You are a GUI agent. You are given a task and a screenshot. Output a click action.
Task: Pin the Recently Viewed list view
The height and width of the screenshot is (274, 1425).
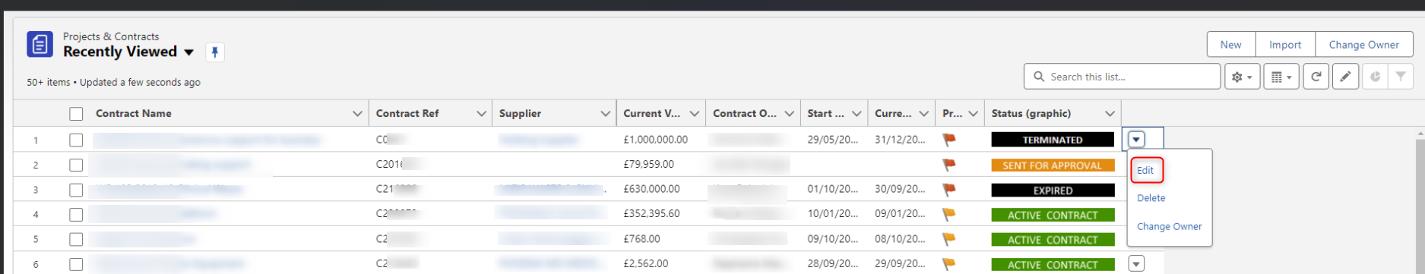coord(215,52)
